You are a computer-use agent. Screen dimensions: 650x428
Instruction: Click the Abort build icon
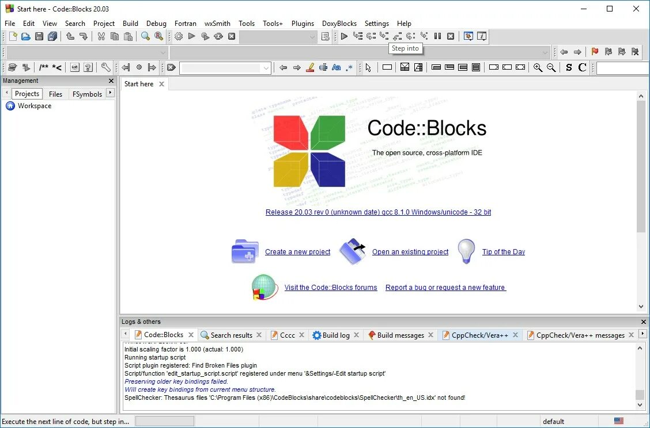click(232, 36)
